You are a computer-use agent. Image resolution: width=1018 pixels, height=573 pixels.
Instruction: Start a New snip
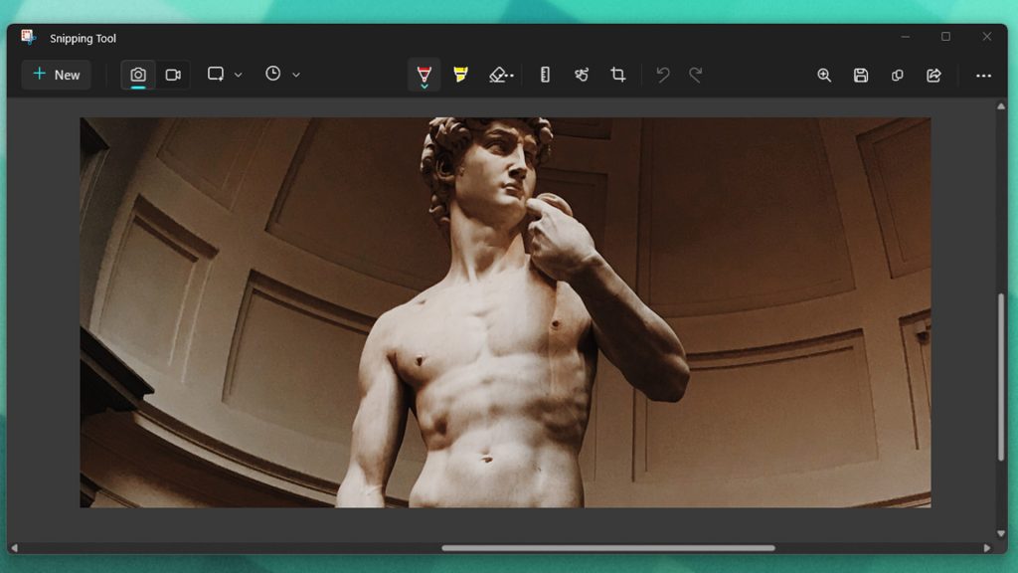56,74
